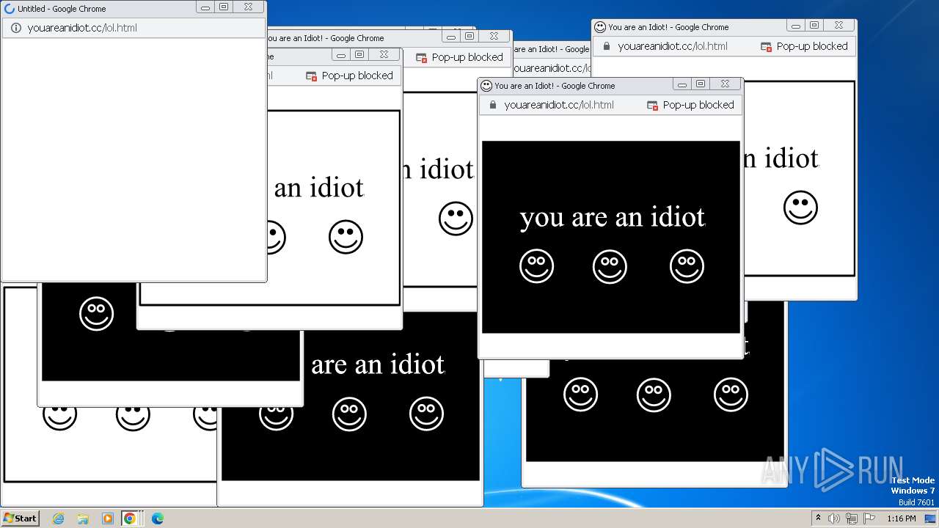The image size is (939, 528).
Task: Select the URL in the top-right window address bar
Action: pos(673,46)
